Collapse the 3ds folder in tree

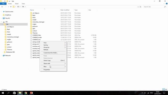pos(2,24)
